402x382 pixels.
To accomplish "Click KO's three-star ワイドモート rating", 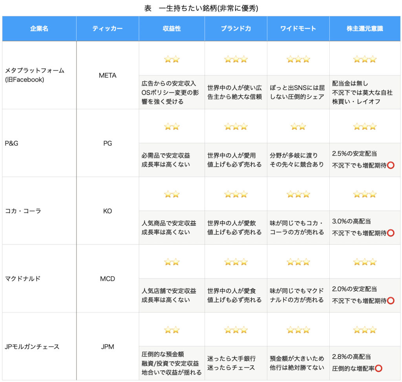I will (298, 194).
